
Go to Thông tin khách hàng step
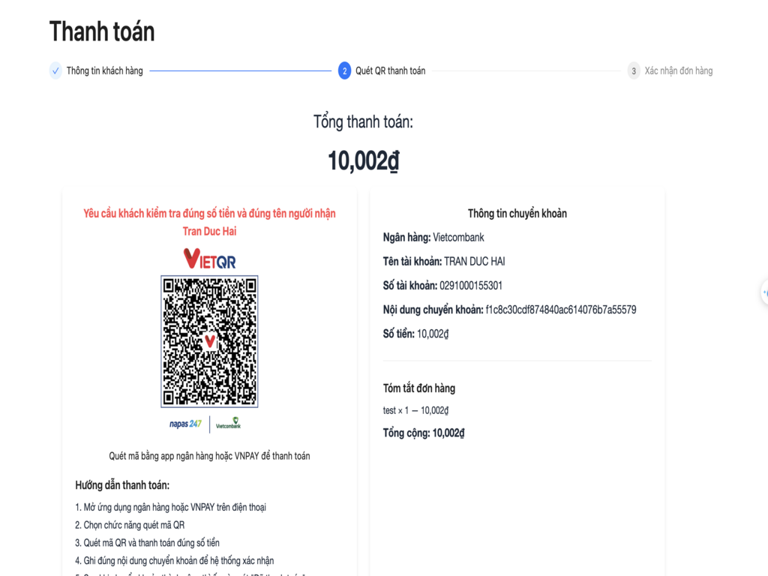[105, 71]
